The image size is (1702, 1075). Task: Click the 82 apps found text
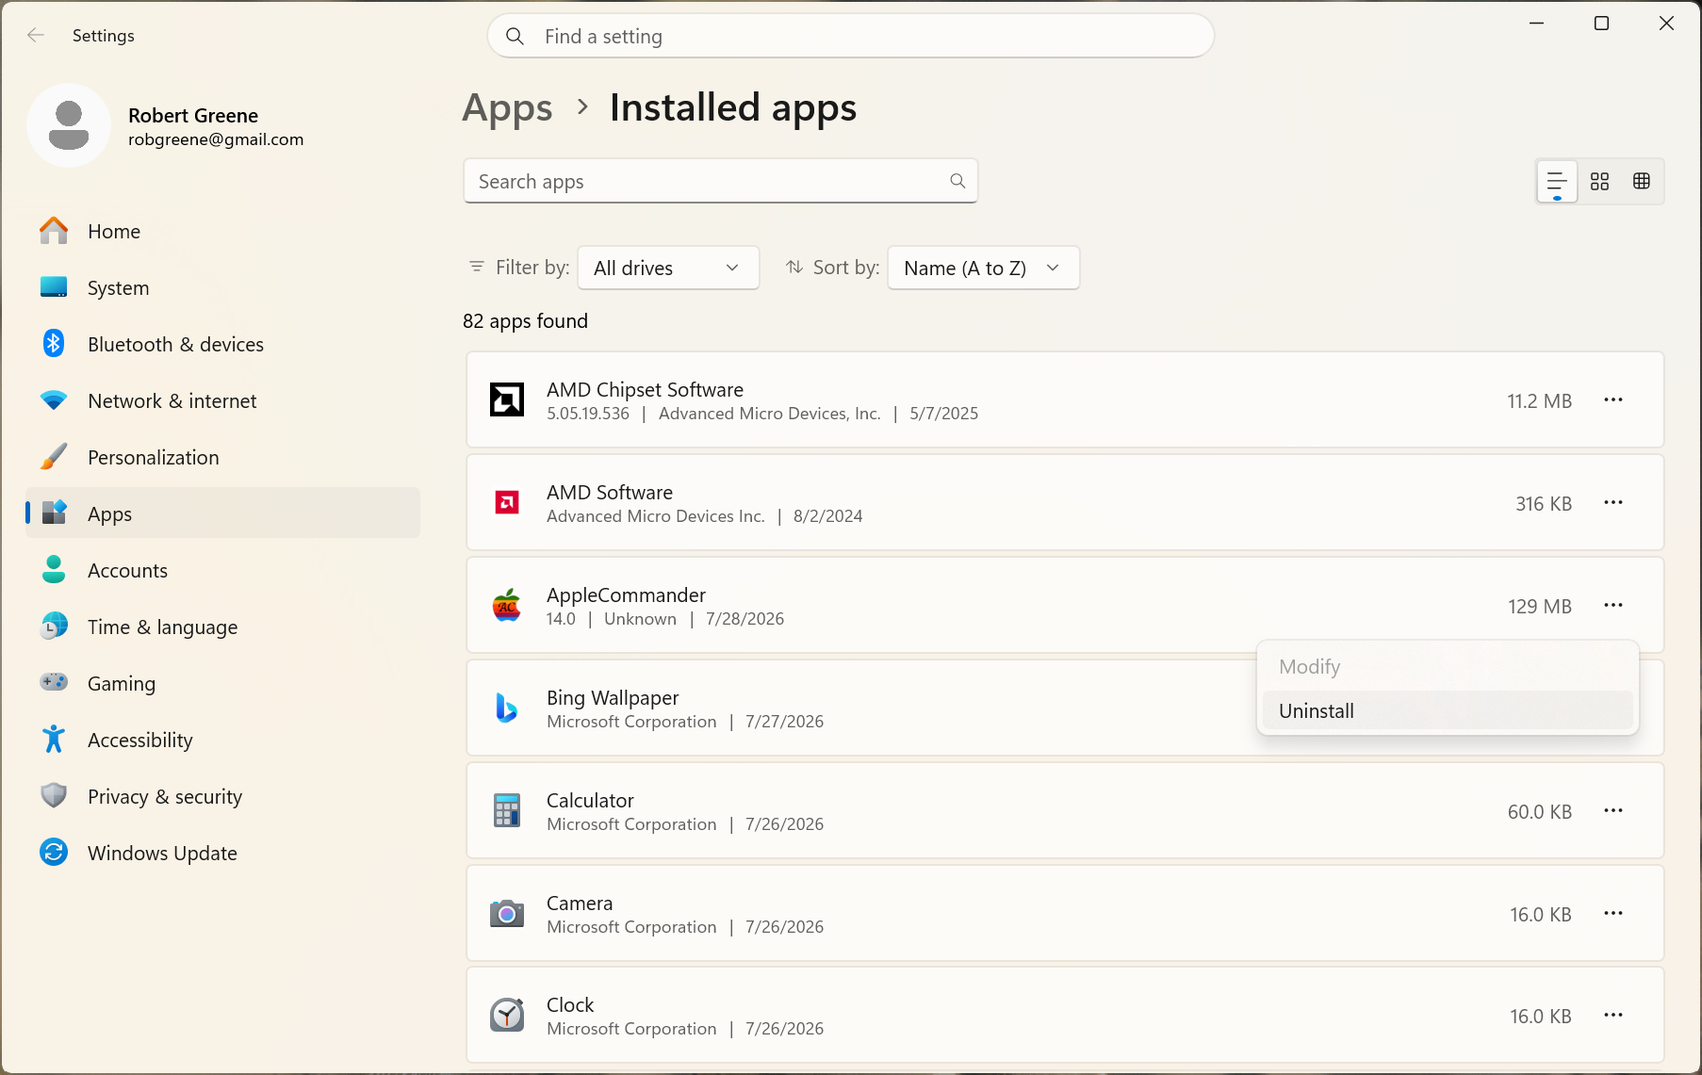pyautogui.click(x=525, y=321)
